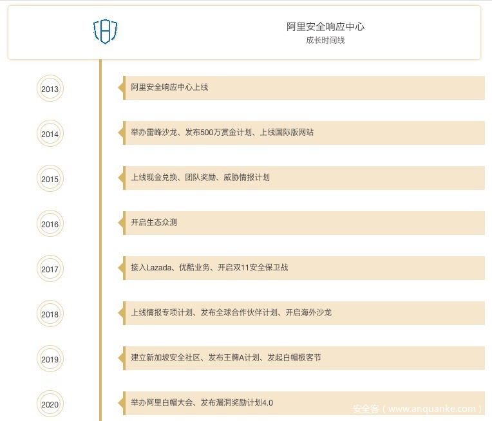Select the 2019 year marker
This screenshot has width=492, height=421.
[50, 359]
